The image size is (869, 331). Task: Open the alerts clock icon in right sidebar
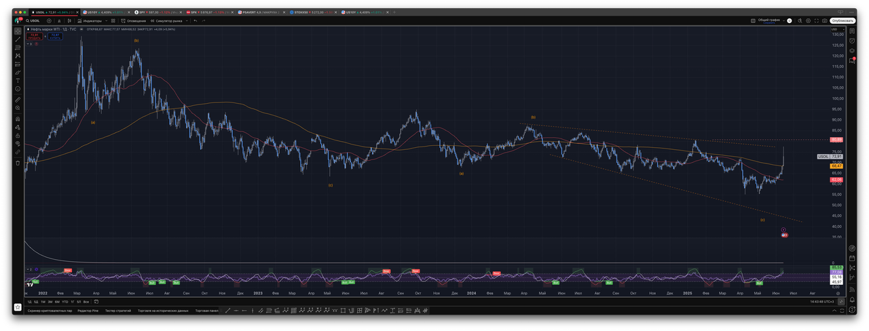[852, 41]
